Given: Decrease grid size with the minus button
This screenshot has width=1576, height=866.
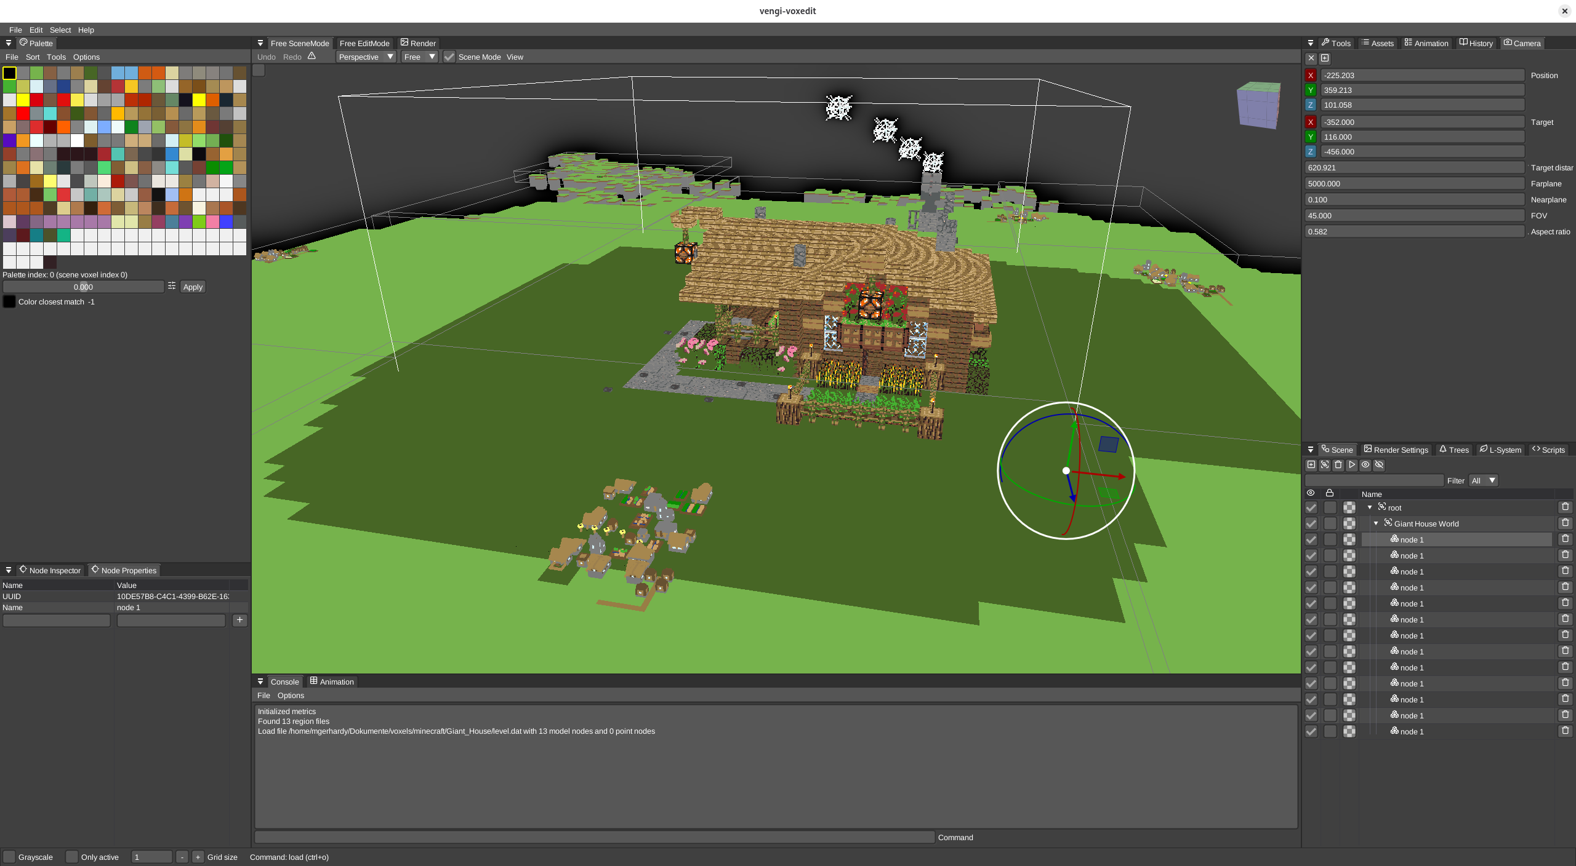Looking at the screenshot, I should [x=182, y=857].
